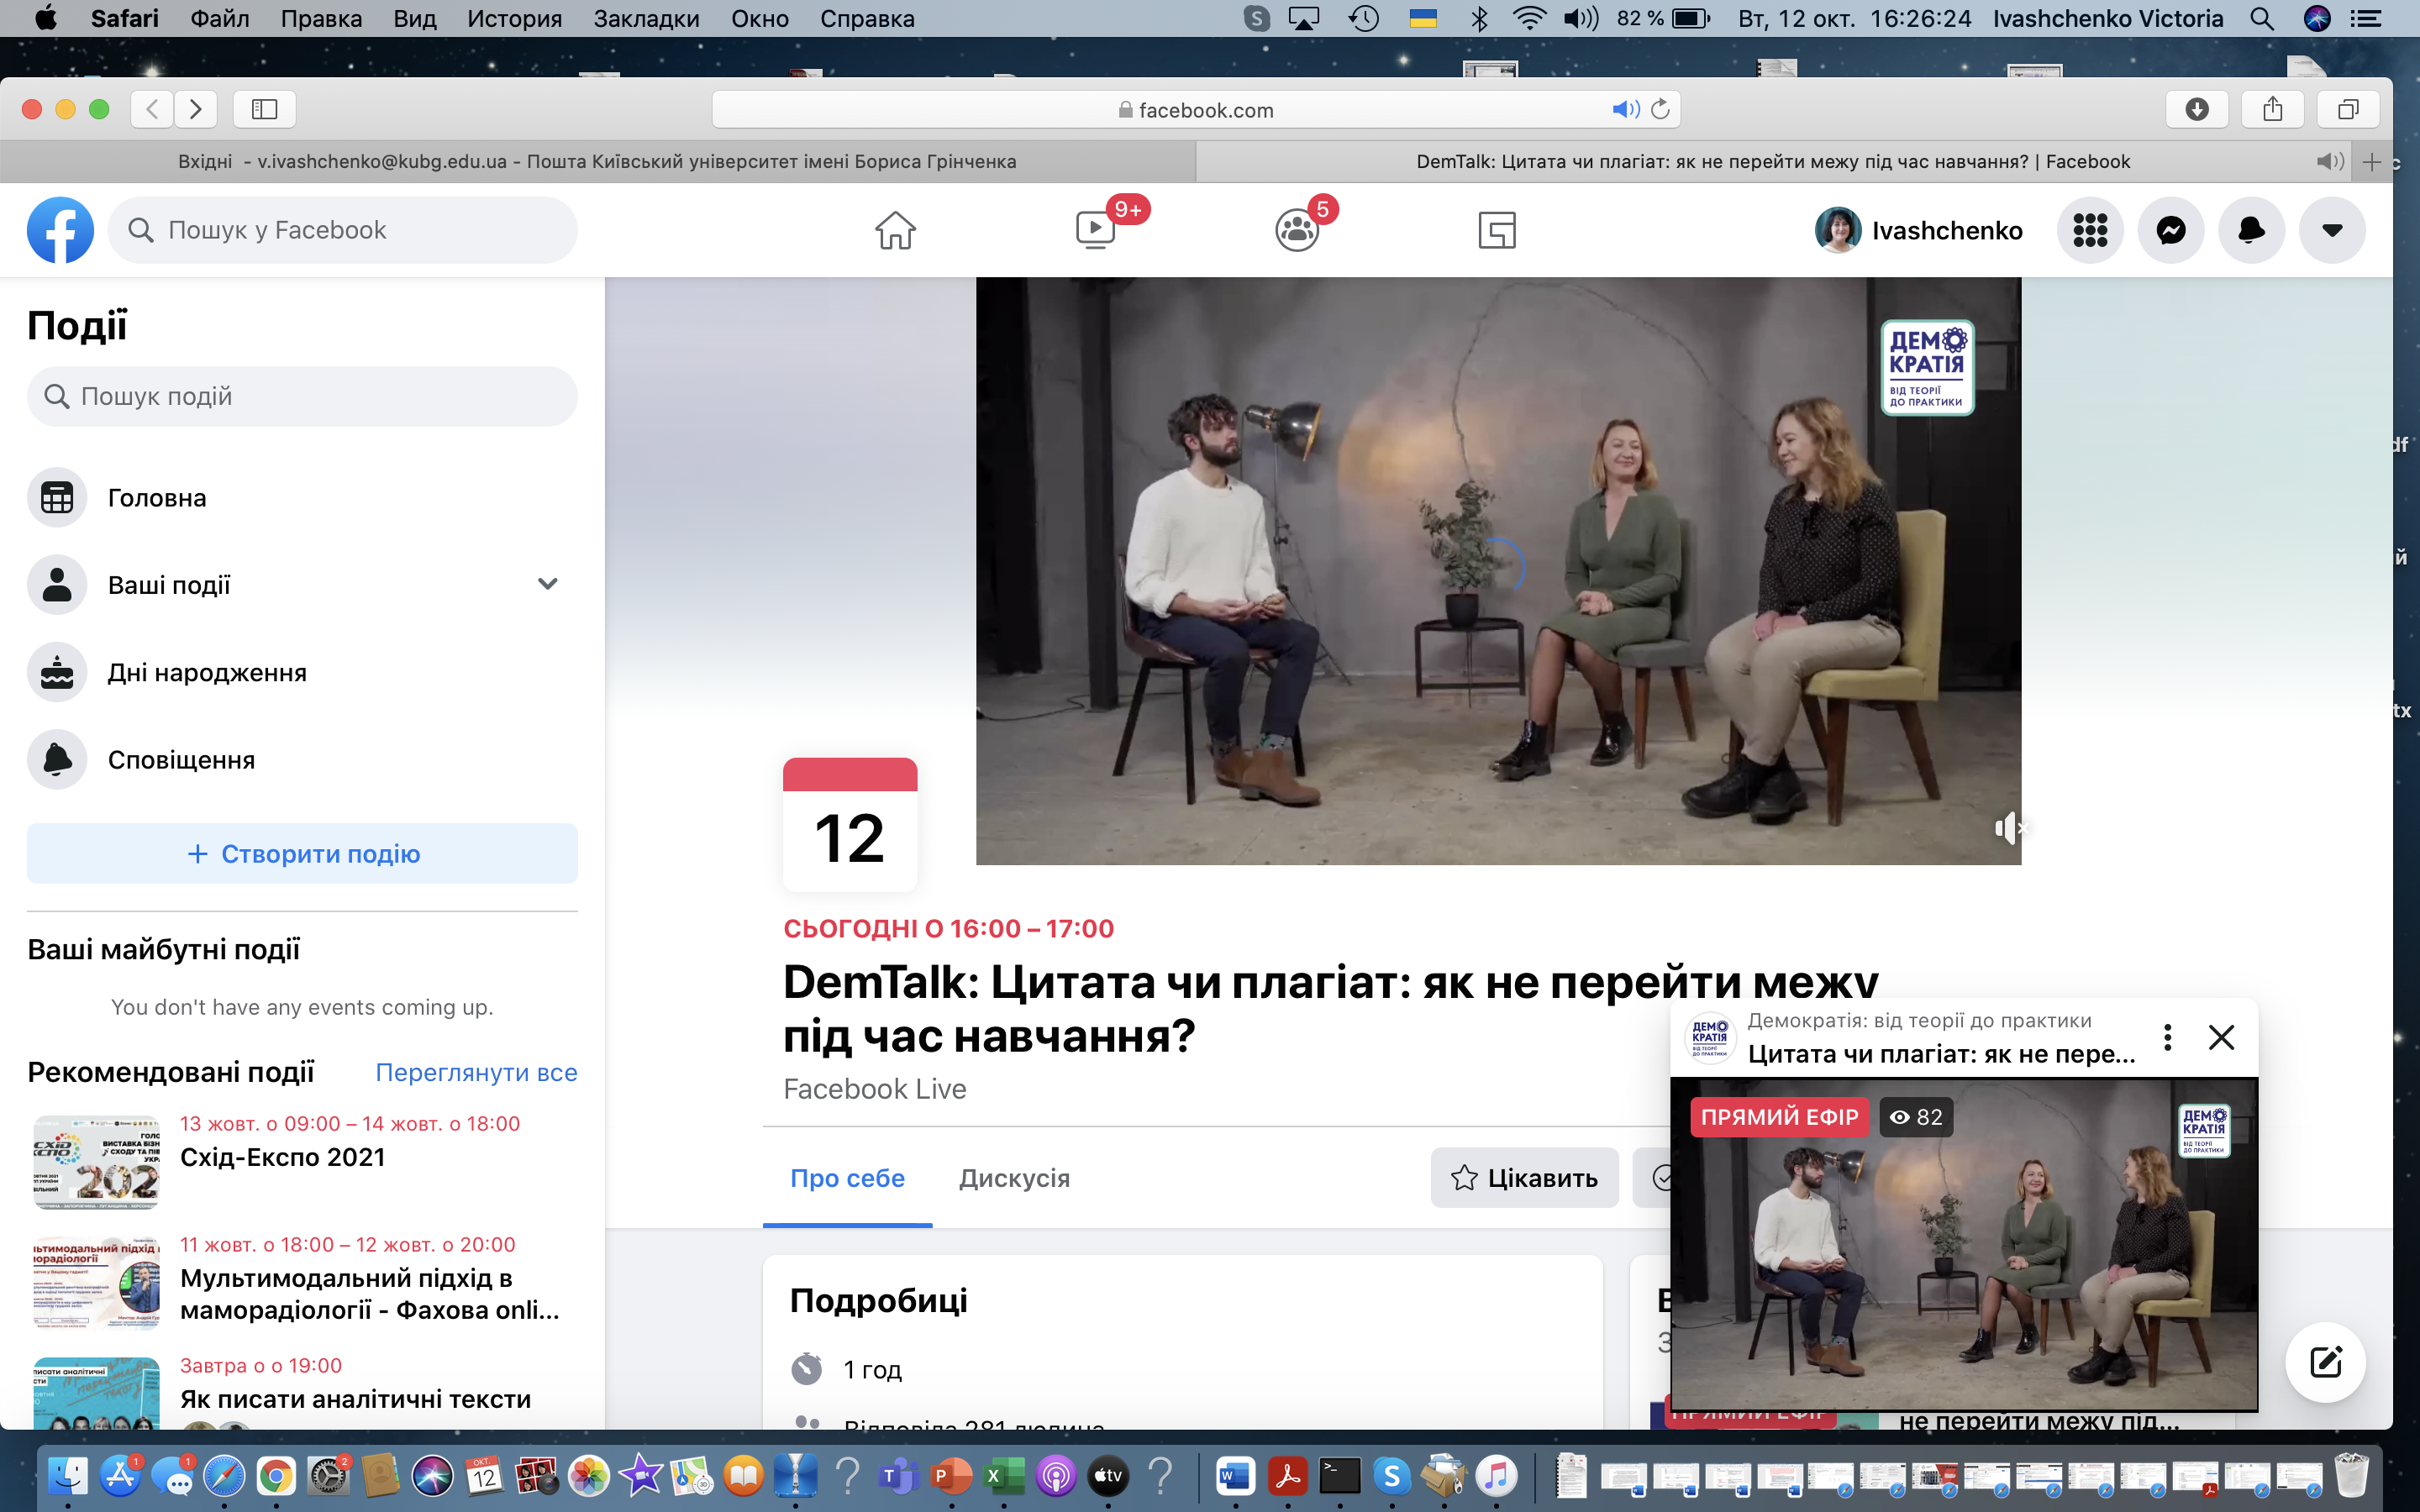Viewport: 2420px width, 1512px height.
Task: Unmute the event video sound
Action: pos(2008,828)
